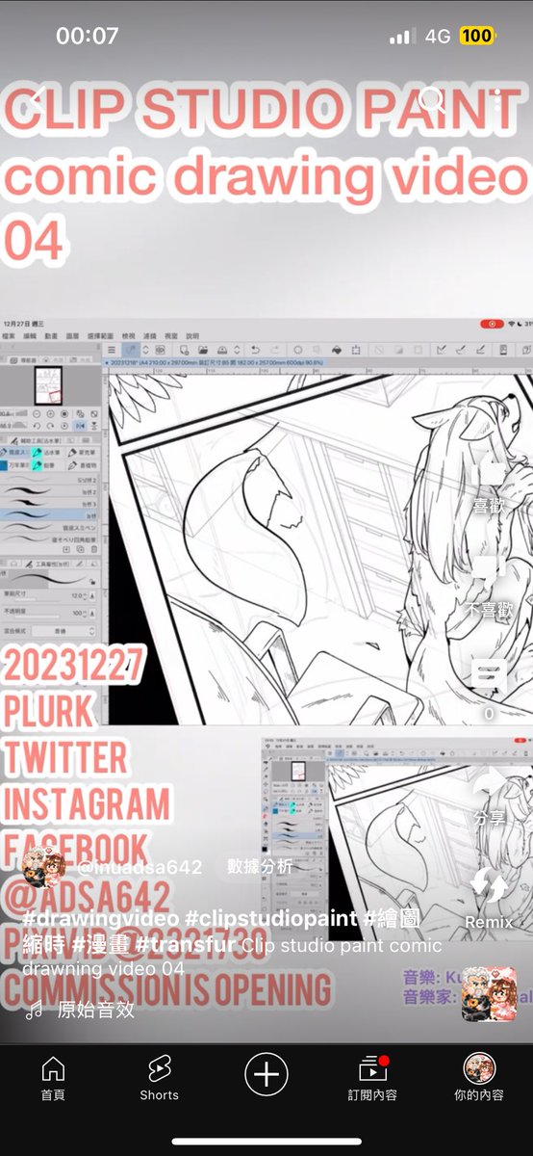Tap the plus create button
Screen dimensions: 533x1156
click(x=266, y=1073)
